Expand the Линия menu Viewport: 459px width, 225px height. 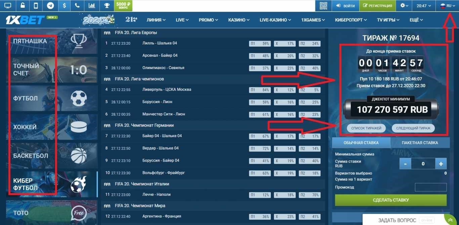tap(156, 20)
